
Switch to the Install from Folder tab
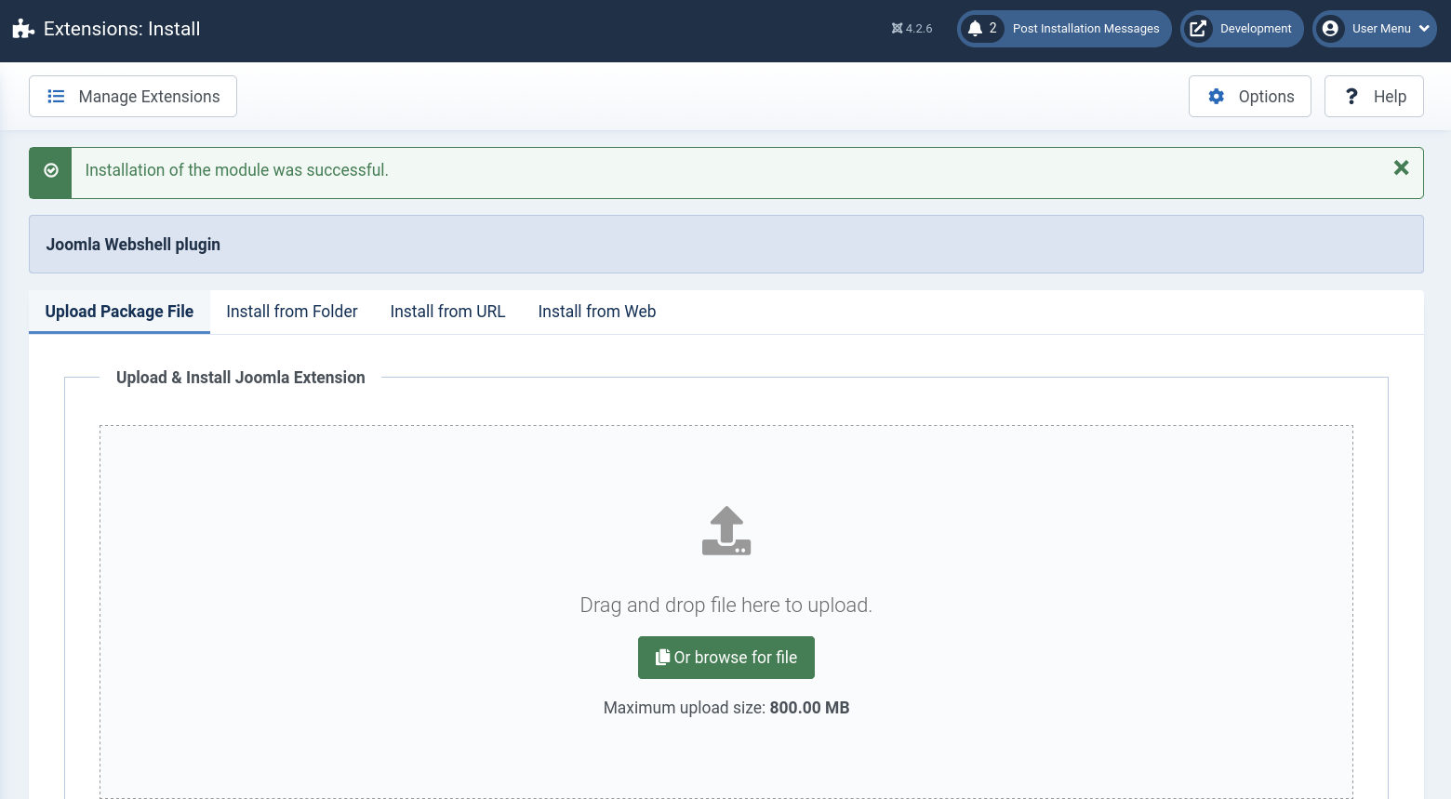291,312
